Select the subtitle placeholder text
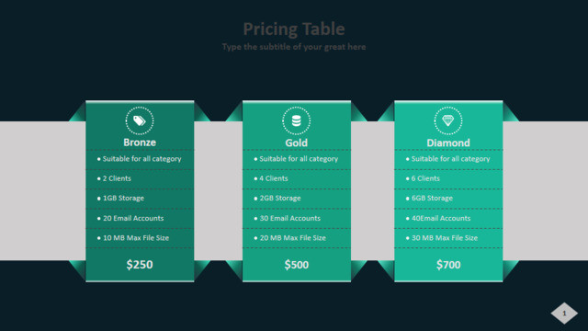The image size is (588, 331). [294, 47]
